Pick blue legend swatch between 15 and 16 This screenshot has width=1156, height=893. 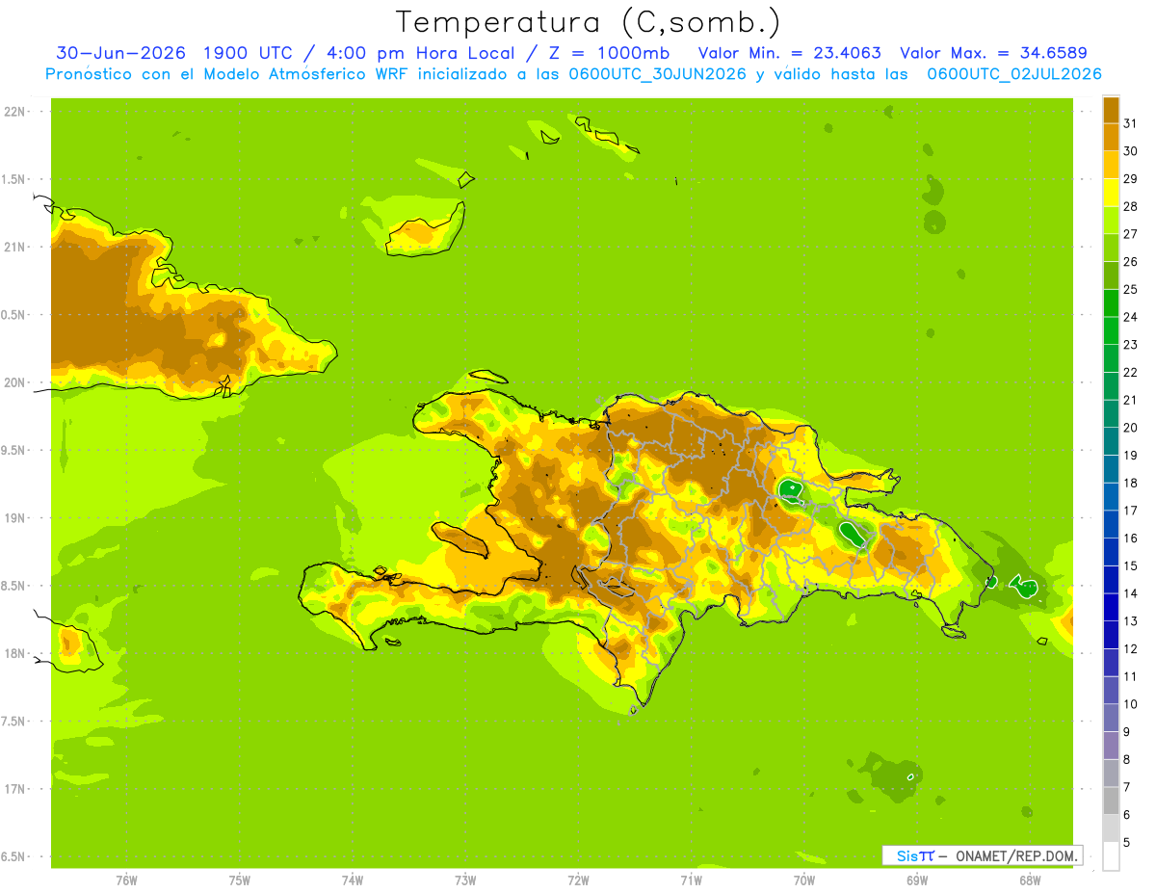1111,552
